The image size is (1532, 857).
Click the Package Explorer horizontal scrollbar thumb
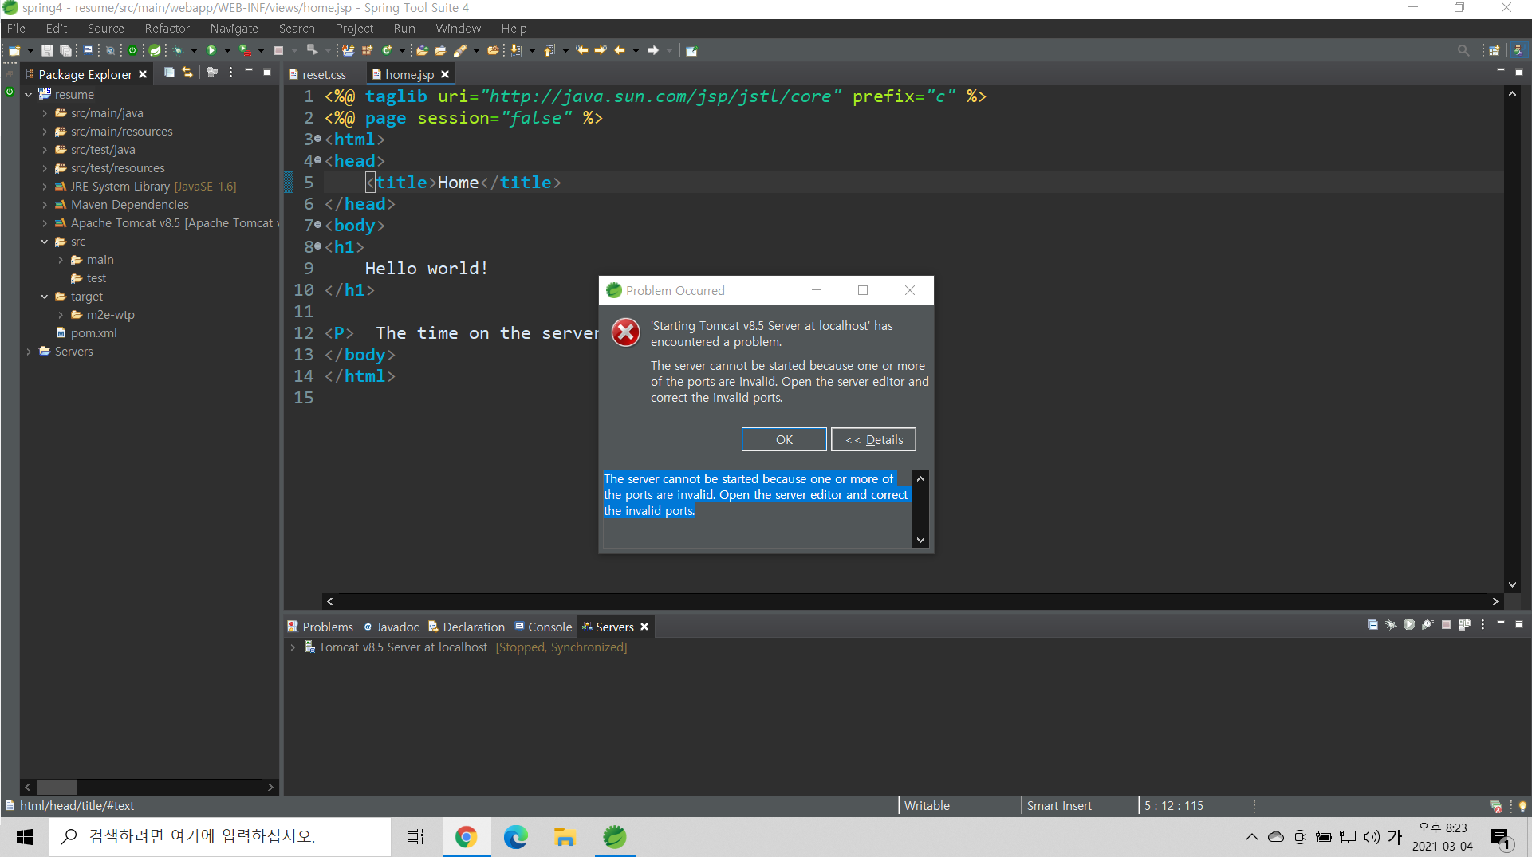pos(57,787)
